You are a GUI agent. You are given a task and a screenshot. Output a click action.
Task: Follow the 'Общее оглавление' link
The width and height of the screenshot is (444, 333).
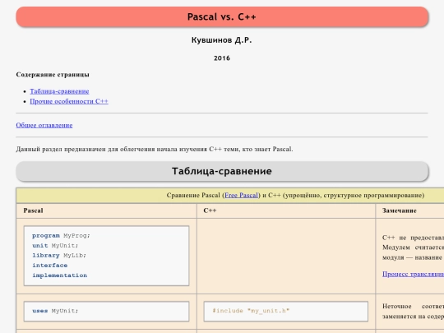(x=44, y=125)
